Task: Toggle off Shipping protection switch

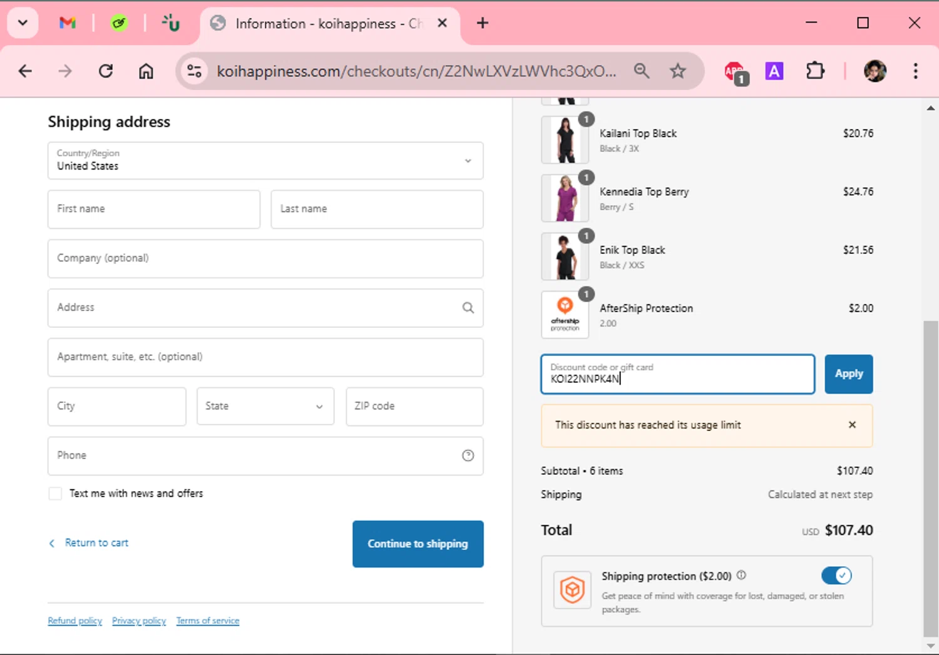Action: [x=836, y=575]
